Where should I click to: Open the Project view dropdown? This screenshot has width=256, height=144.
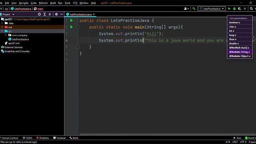pos(13,14)
